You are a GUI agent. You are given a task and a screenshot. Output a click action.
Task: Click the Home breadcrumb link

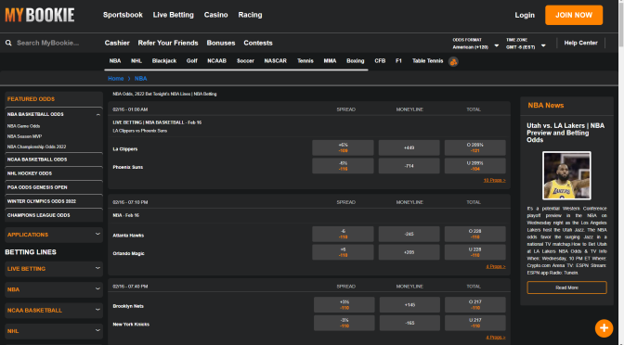(115, 79)
